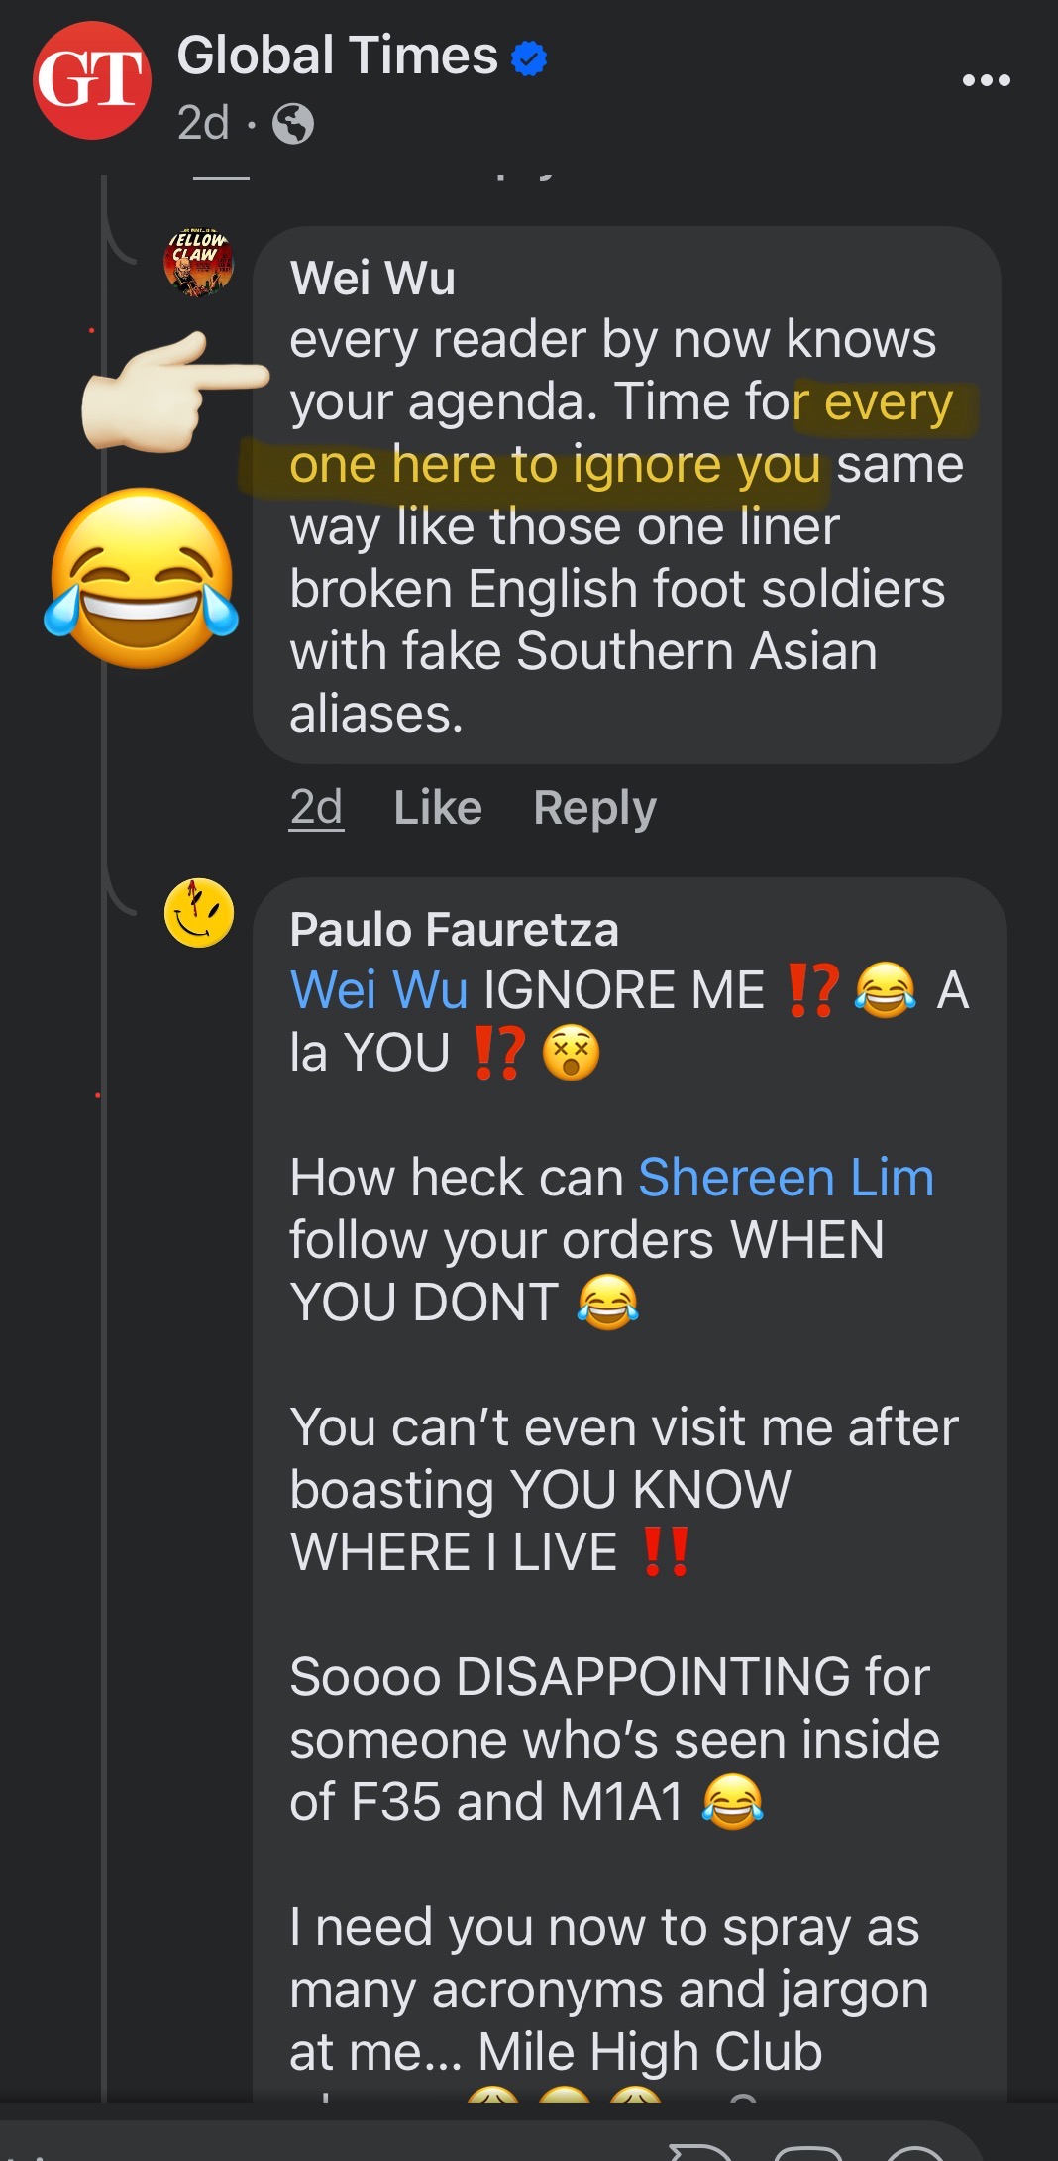Tap the dizzy face emoji in reply
The height and width of the screenshot is (2161, 1058).
pos(571,1053)
